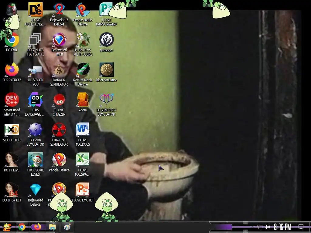The height and width of the screenshot is (233, 311).
Task: Select the gold coin icon beside Rocket Mania
Action: tap(106, 69)
